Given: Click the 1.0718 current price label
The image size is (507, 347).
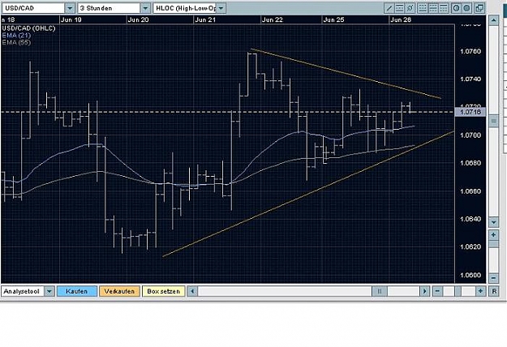Looking at the screenshot, I should (470, 112).
